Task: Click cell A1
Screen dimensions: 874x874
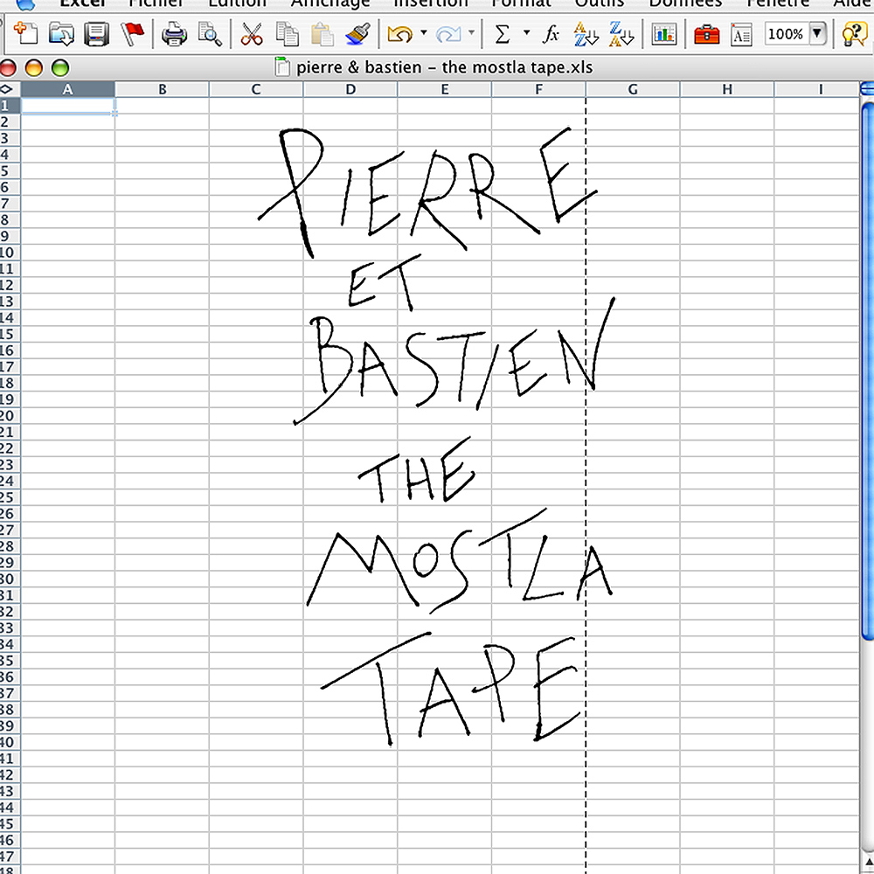Action: point(67,106)
